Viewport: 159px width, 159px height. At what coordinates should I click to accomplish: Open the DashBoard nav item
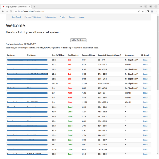pos(16,17)
